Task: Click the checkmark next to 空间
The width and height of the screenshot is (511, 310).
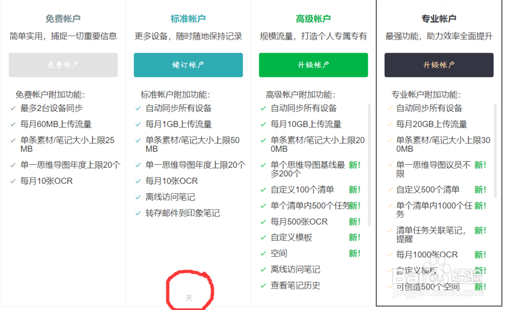Action: [263, 254]
